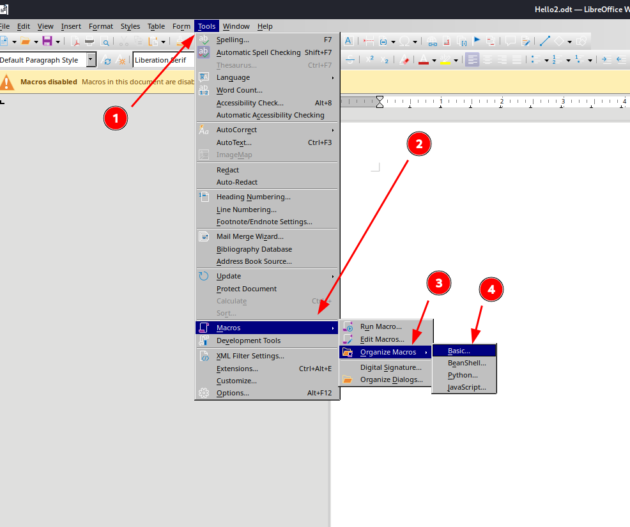Click the Paste icon
Screen dimensions: 630x527
click(x=153, y=41)
